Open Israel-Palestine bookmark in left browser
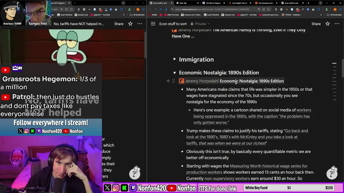 point(65,15)
